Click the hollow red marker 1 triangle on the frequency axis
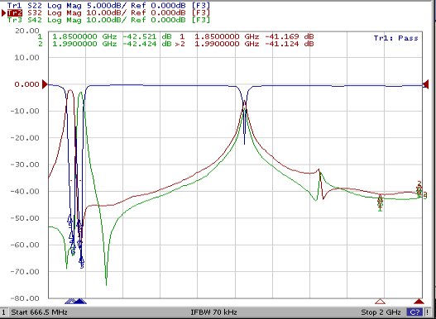Viewport: 436px width, 319px height. [380, 302]
